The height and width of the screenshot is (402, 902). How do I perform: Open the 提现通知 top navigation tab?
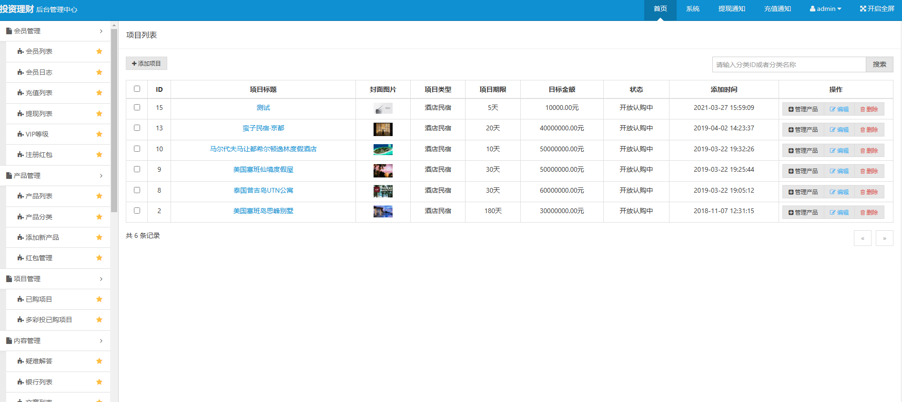(x=731, y=9)
